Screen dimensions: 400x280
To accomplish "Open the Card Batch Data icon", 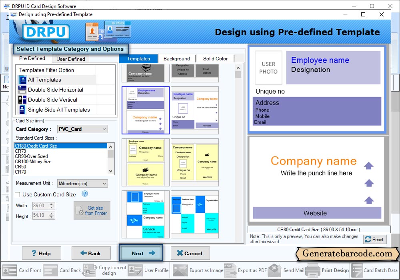I will tap(357, 270).
